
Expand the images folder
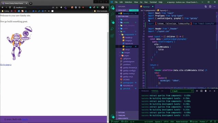tap(127, 53)
